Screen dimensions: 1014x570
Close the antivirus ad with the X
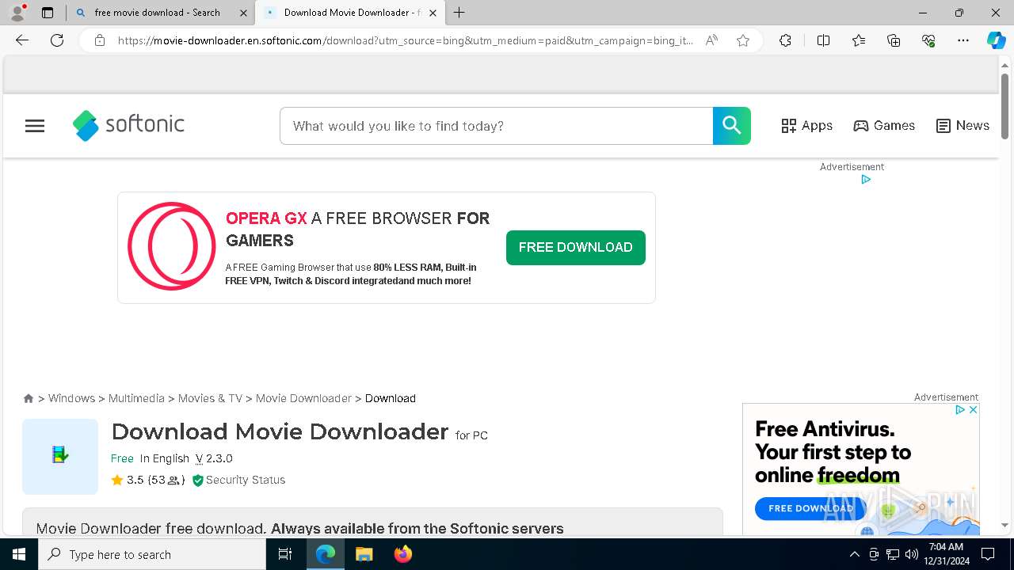973,410
